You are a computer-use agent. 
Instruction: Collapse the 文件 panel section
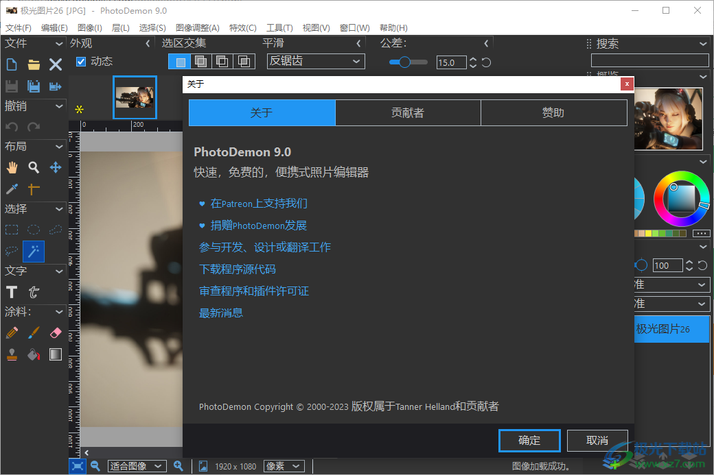[x=59, y=44]
